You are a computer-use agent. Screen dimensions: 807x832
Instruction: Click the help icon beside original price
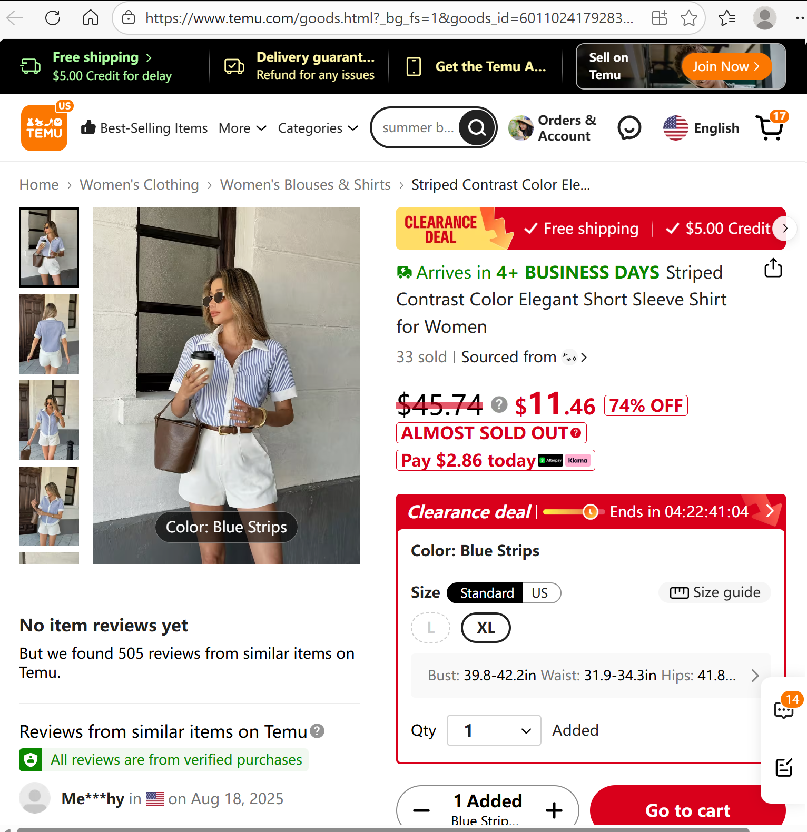coord(499,404)
